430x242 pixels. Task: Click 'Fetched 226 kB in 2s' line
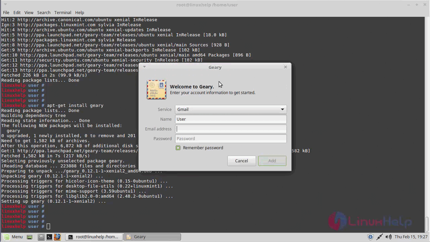44,75
